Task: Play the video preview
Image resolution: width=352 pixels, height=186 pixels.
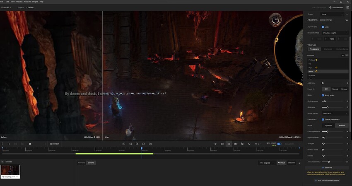Action: pos(137,144)
